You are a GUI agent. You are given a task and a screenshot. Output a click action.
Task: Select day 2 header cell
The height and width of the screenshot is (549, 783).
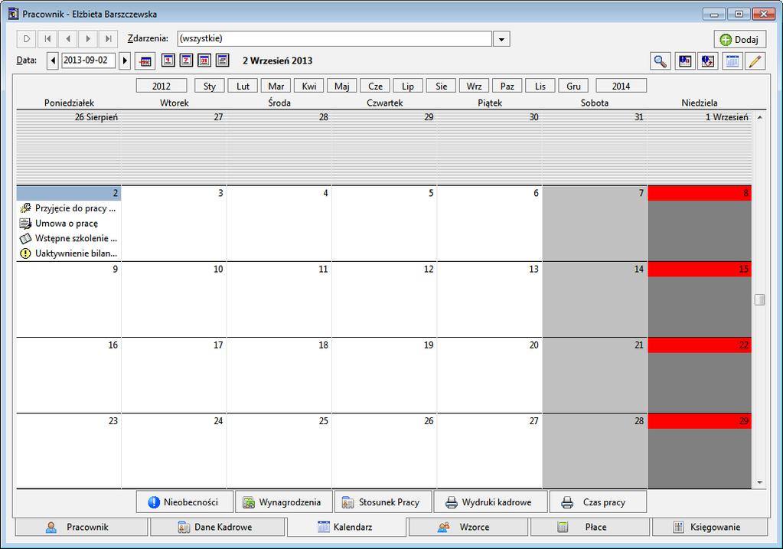[x=68, y=193]
